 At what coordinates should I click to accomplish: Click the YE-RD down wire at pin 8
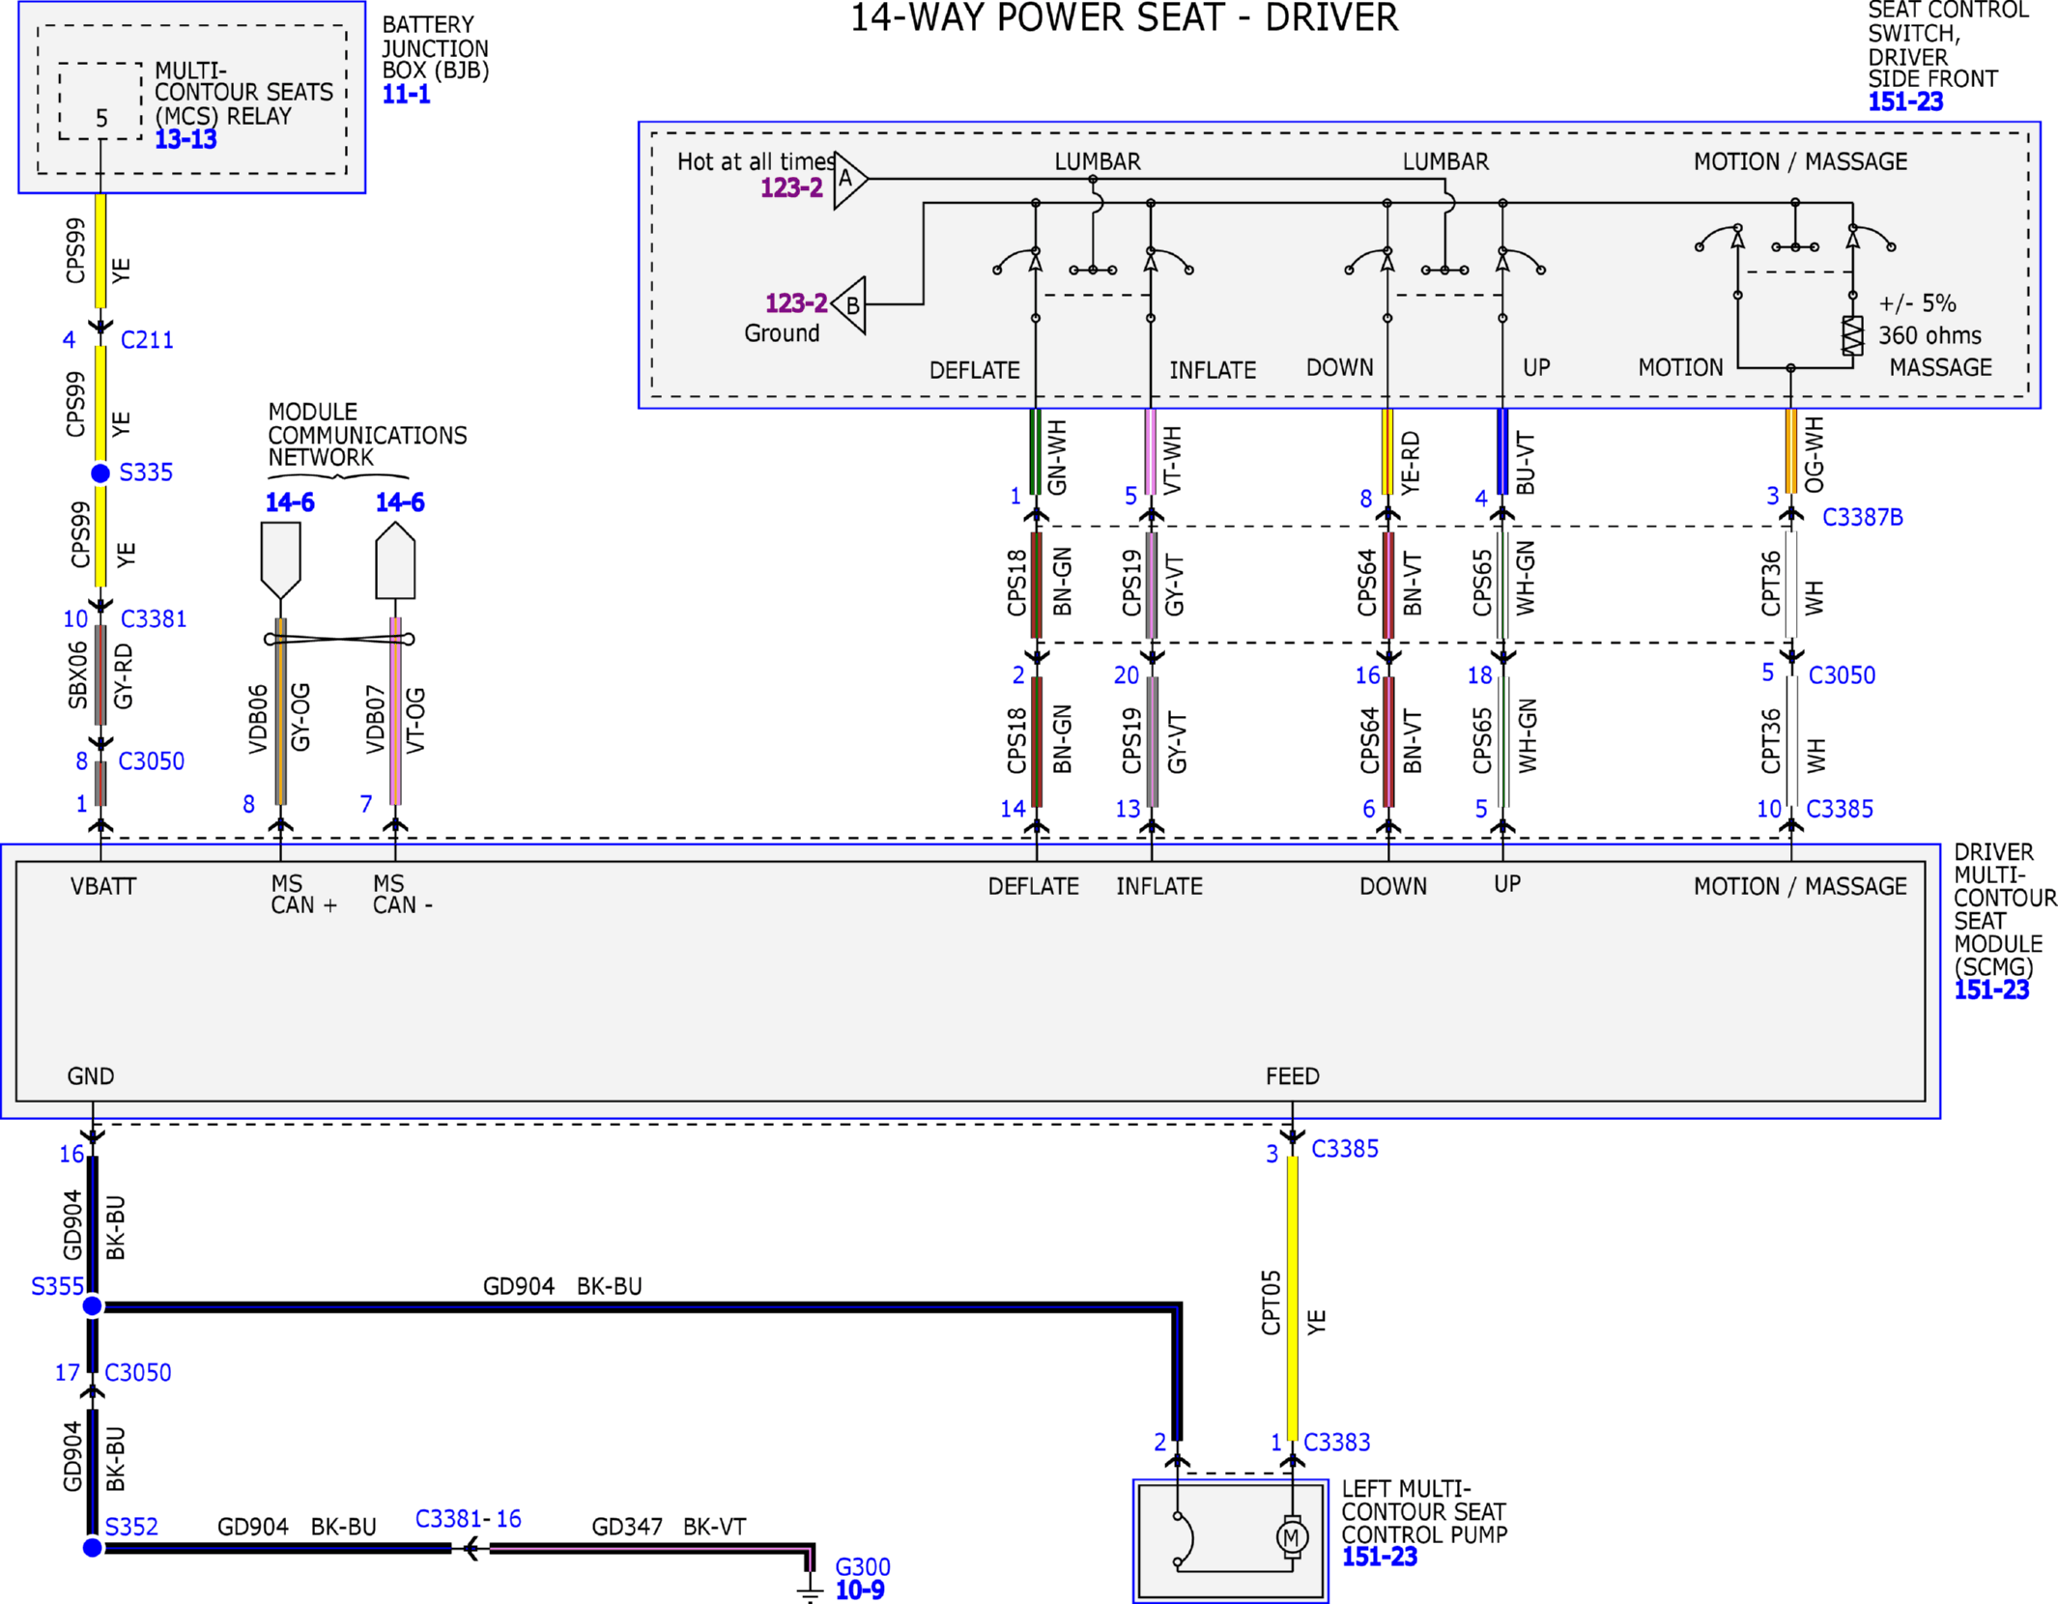[1387, 451]
